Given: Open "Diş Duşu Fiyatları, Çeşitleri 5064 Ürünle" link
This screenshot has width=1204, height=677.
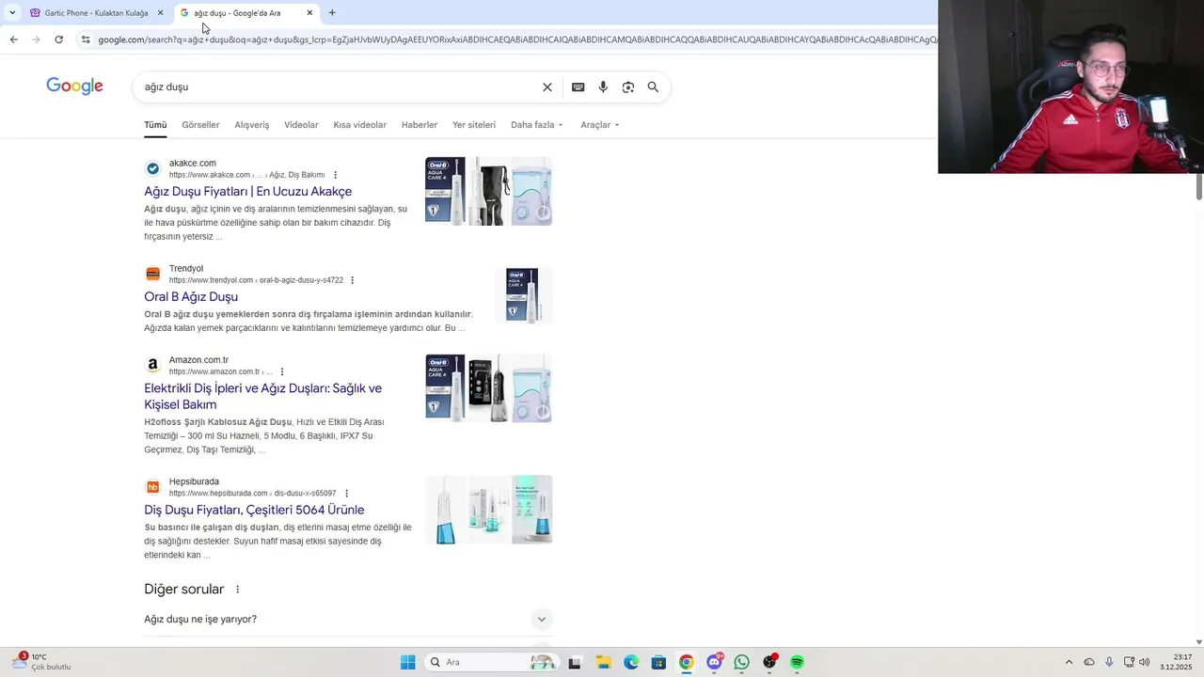Looking at the screenshot, I should pos(254,510).
